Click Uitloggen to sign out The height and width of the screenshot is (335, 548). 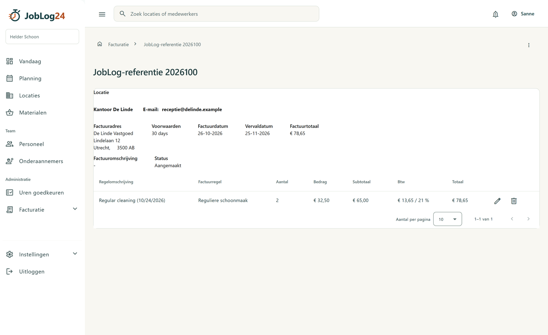click(x=42, y=271)
